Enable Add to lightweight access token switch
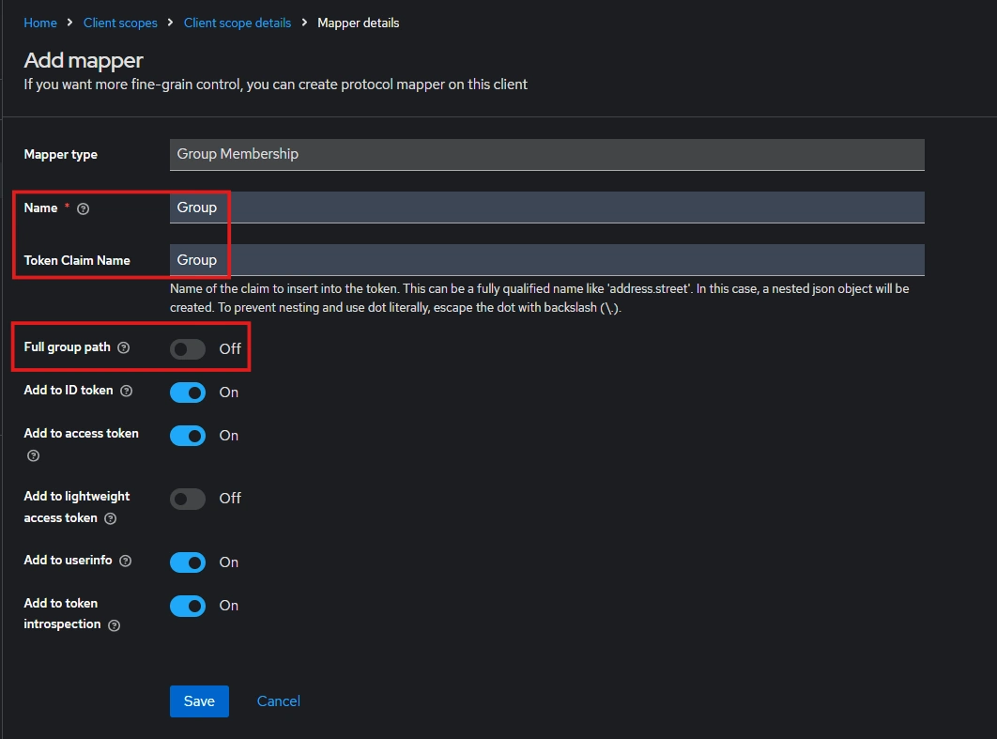997x739 pixels. [188, 499]
